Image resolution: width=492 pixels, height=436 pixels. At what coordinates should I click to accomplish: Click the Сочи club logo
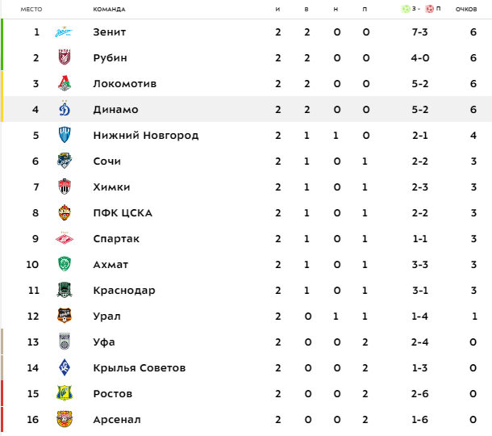point(65,161)
